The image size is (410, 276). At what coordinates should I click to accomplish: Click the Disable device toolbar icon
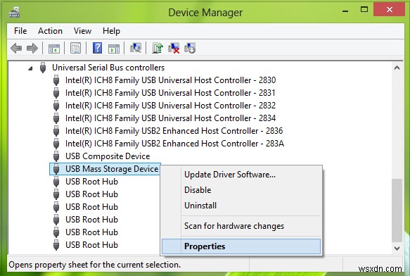point(190,48)
